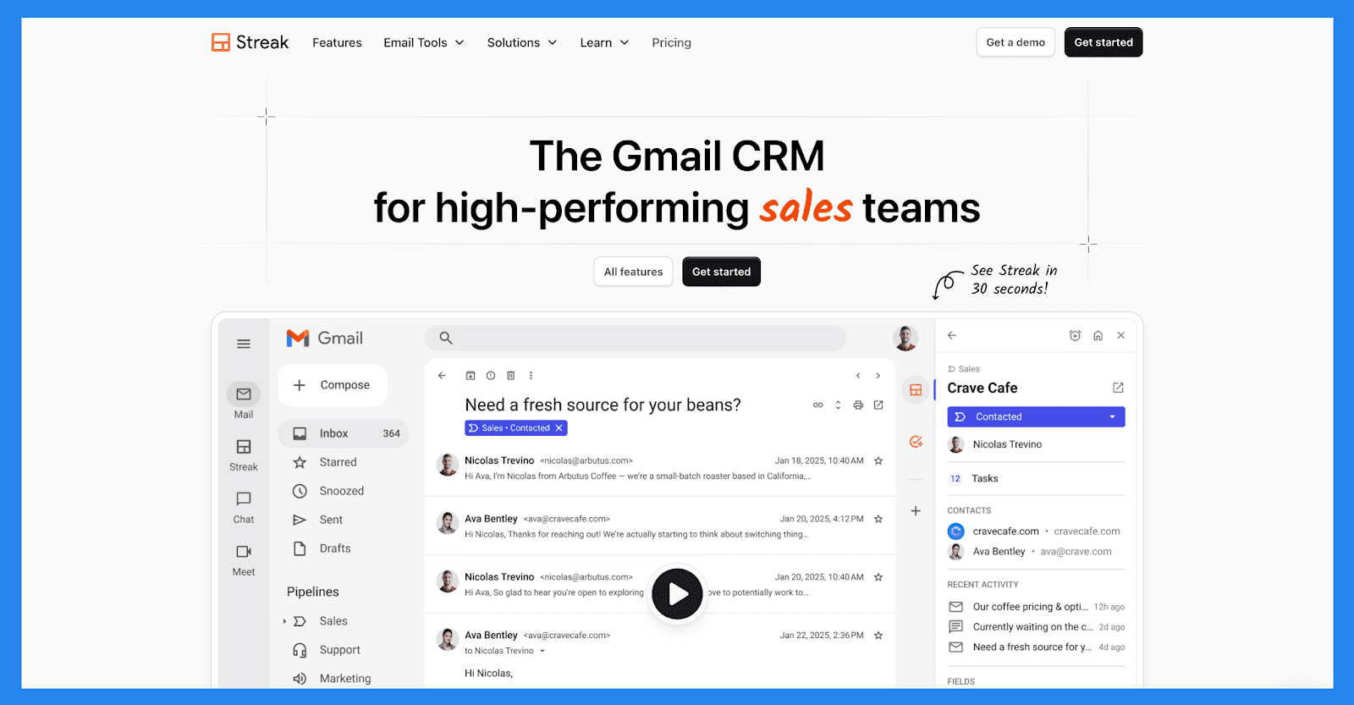Go to Pricing
Viewport: 1354px width, 705px height.
point(671,42)
